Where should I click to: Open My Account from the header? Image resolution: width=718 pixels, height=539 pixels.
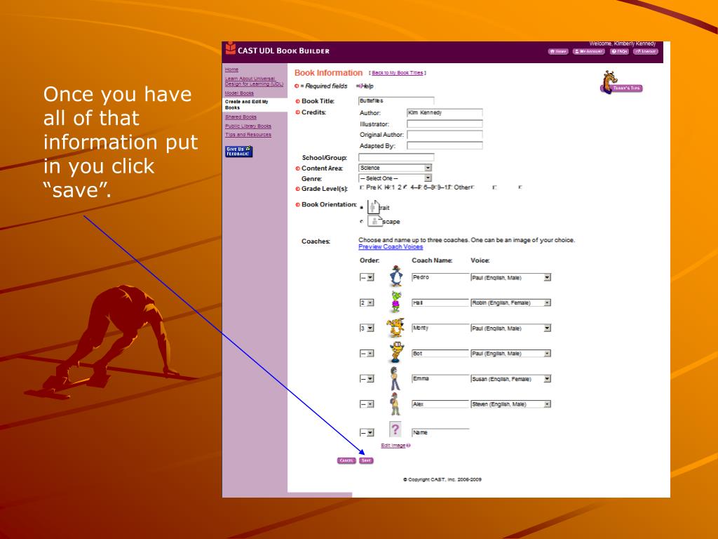(x=589, y=51)
